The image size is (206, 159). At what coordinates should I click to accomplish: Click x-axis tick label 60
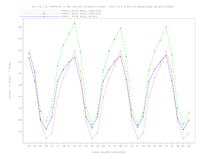click(x=143, y=146)
